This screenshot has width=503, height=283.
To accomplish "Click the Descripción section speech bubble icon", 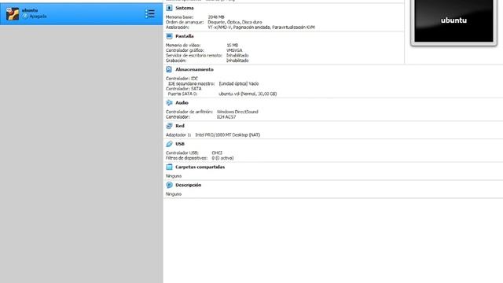I will (169, 185).
